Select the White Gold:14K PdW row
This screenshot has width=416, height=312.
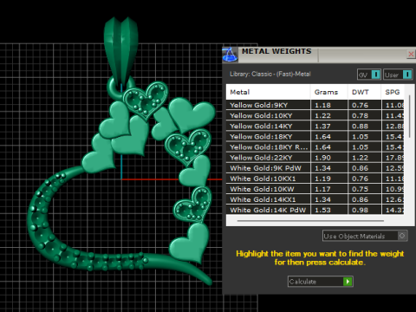[315, 210]
